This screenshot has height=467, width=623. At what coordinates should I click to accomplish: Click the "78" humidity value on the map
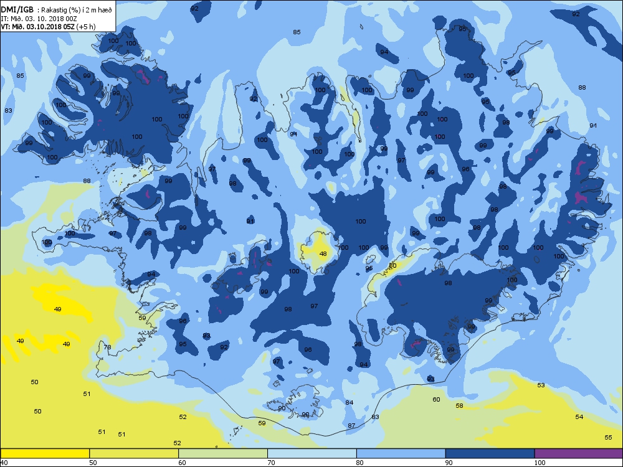(x=107, y=347)
